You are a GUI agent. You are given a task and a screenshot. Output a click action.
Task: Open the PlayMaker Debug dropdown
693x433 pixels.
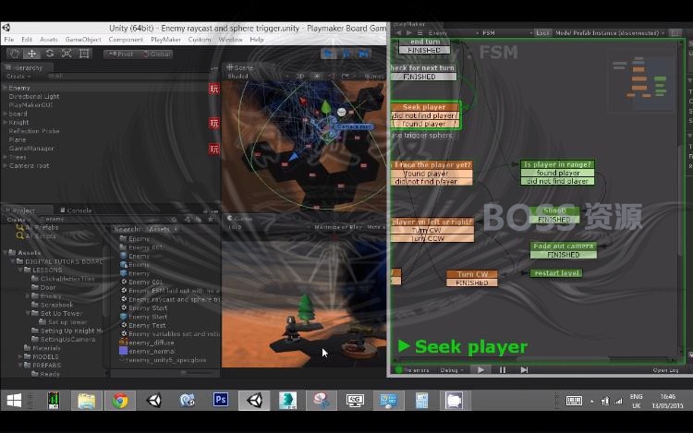tap(451, 370)
